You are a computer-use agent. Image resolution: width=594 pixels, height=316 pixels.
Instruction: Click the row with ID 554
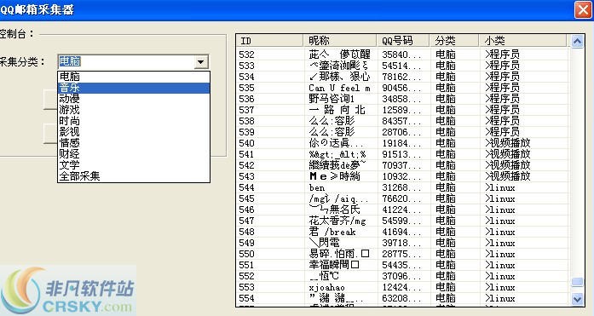point(402,298)
